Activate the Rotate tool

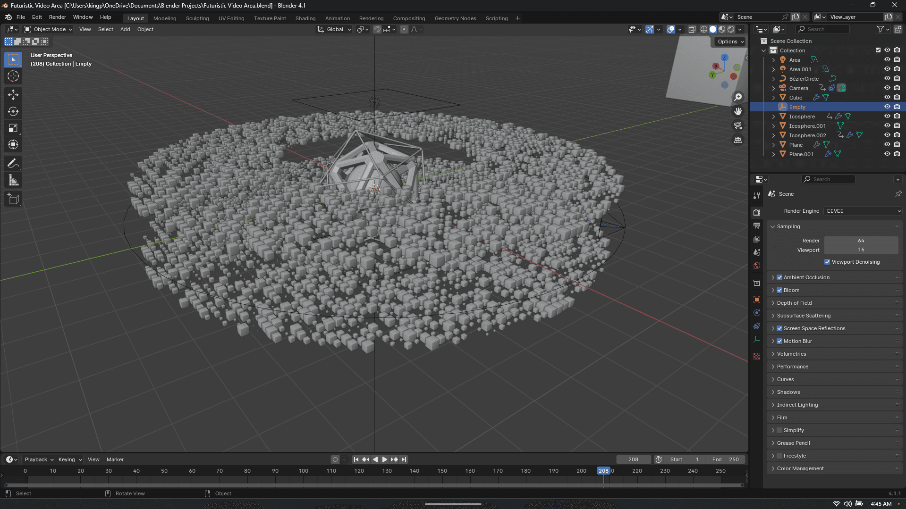13,111
